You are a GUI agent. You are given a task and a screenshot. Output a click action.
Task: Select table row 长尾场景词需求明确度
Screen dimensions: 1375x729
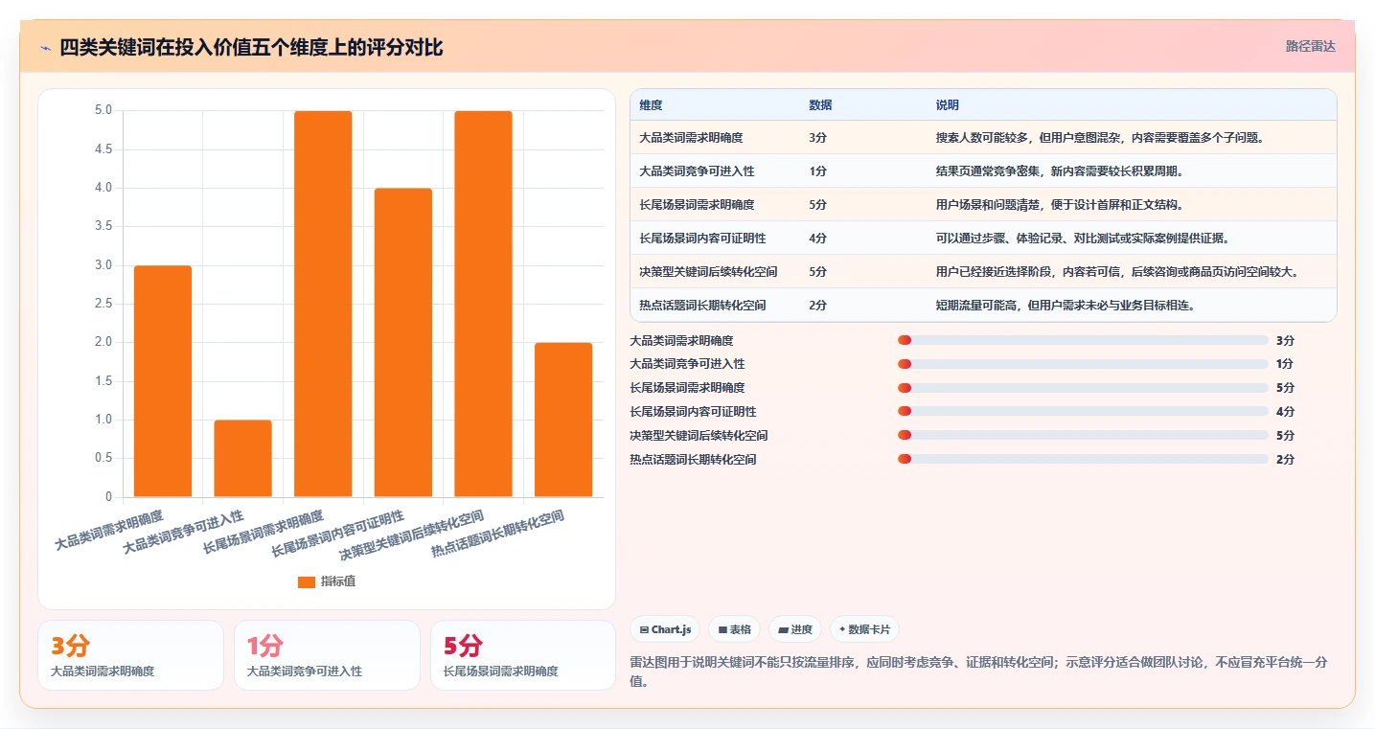[x=983, y=204]
